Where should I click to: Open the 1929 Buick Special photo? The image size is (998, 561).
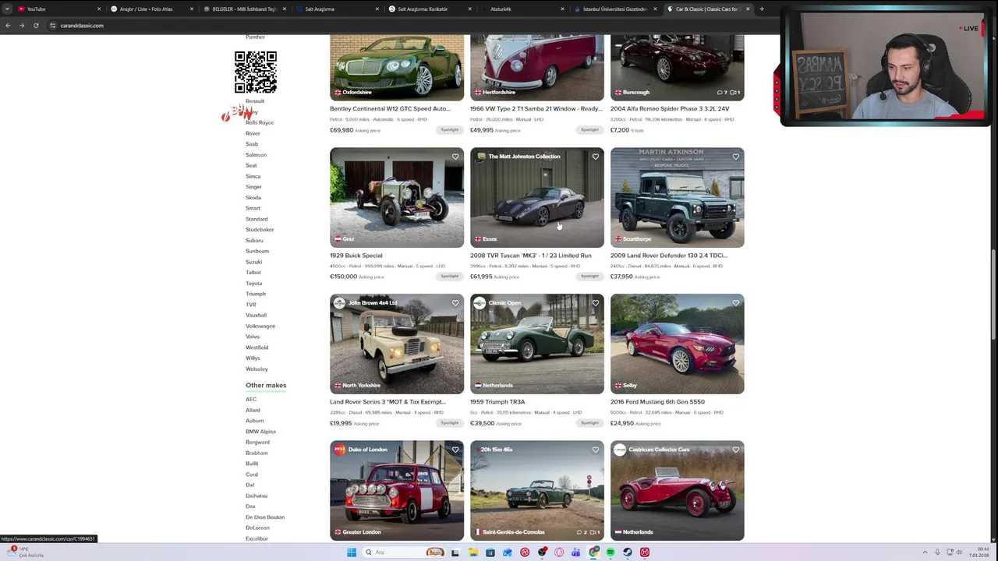(x=397, y=197)
